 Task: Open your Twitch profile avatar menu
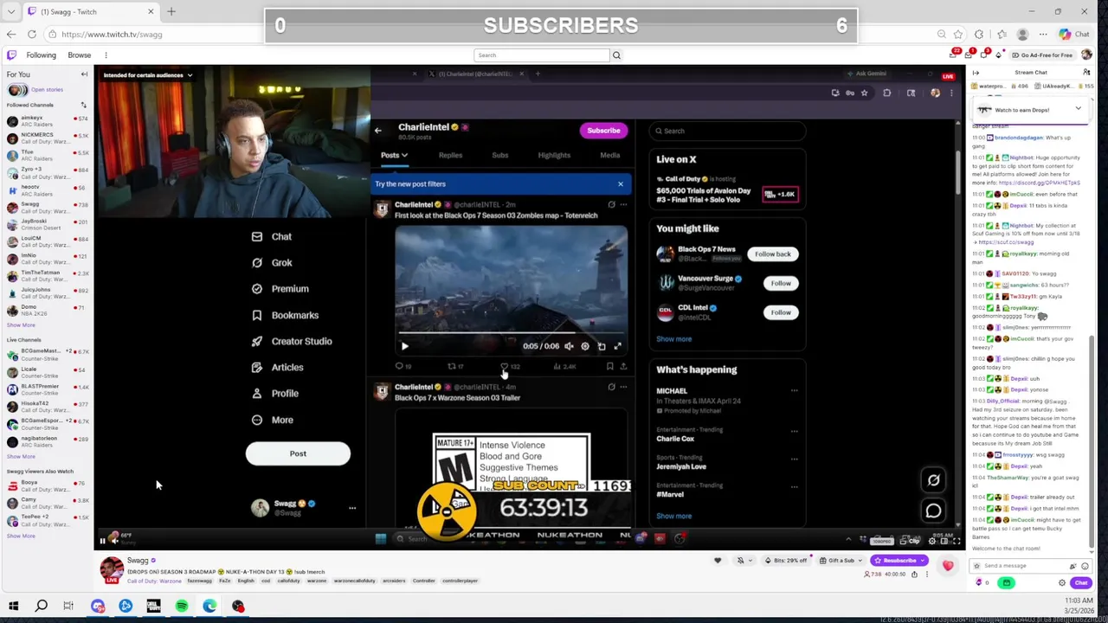1086,55
